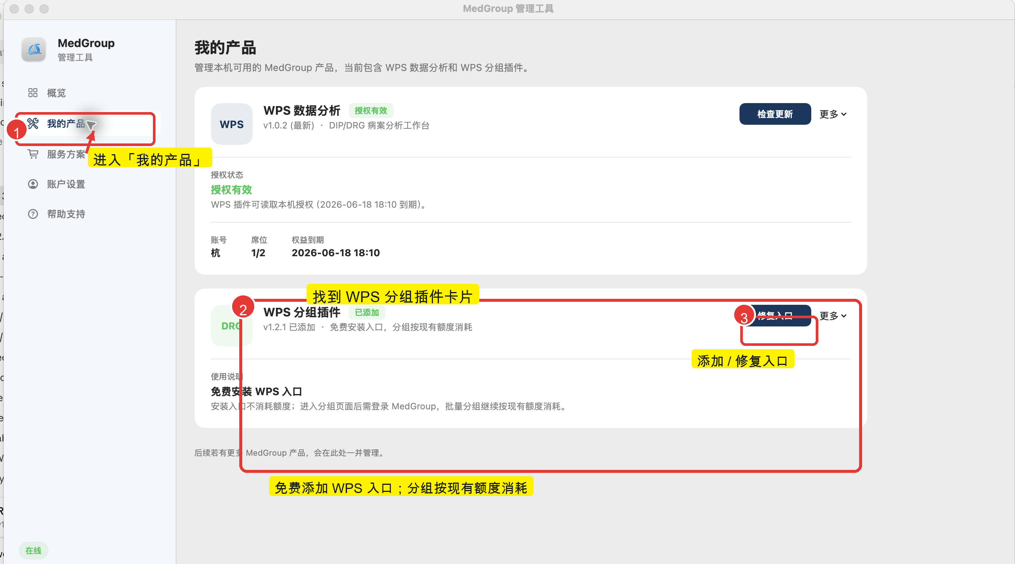Click the 帮助支持 question mark icon
1015x564 pixels.
pyautogui.click(x=33, y=214)
